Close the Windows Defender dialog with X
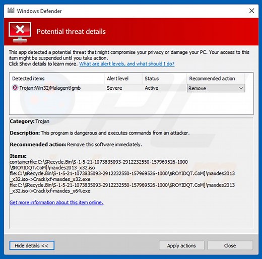 tap(251, 11)
